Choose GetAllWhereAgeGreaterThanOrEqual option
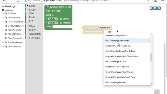Image resolution: width=167 pixels, height=94 pixels. (127, 51)
